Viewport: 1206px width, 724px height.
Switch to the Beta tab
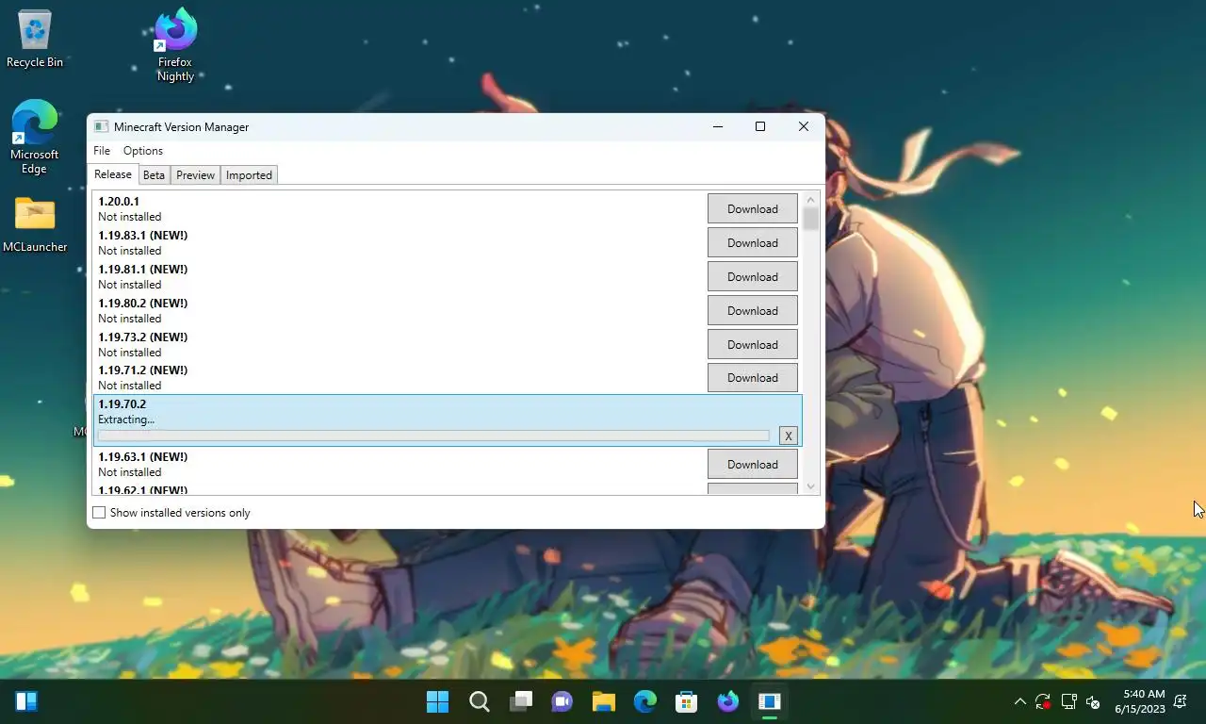click(x=154, y=175)
